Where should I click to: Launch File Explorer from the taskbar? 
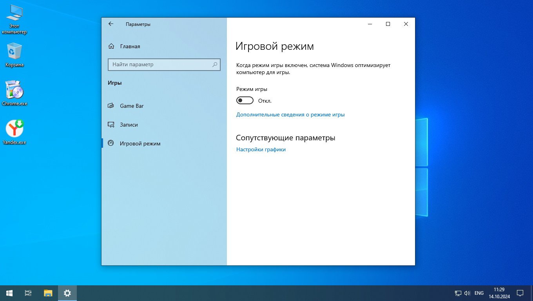[48, 293]
